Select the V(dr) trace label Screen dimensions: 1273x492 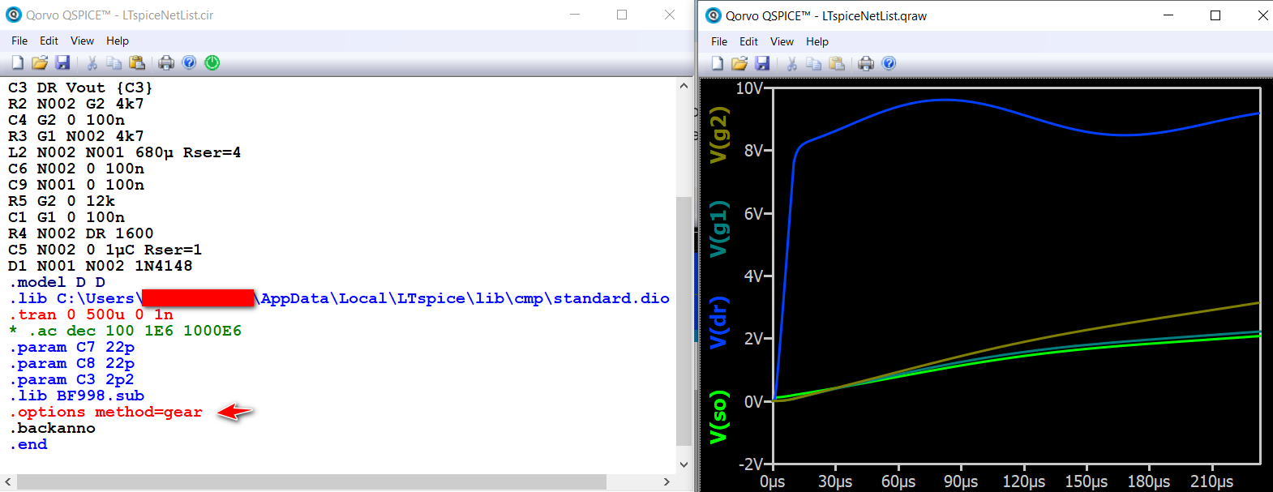tap(718, 322)
